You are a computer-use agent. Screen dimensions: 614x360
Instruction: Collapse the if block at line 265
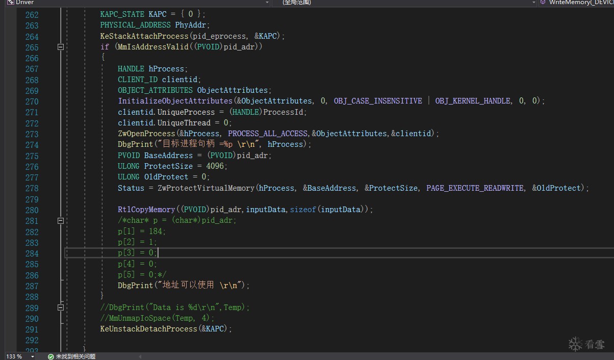point(61,47)
